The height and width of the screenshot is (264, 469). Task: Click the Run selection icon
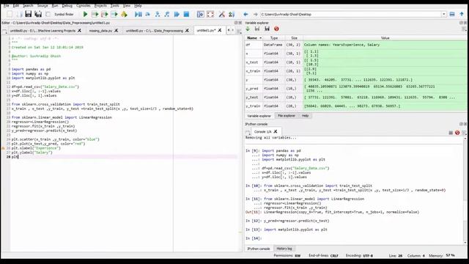click(x=114, y=14)
